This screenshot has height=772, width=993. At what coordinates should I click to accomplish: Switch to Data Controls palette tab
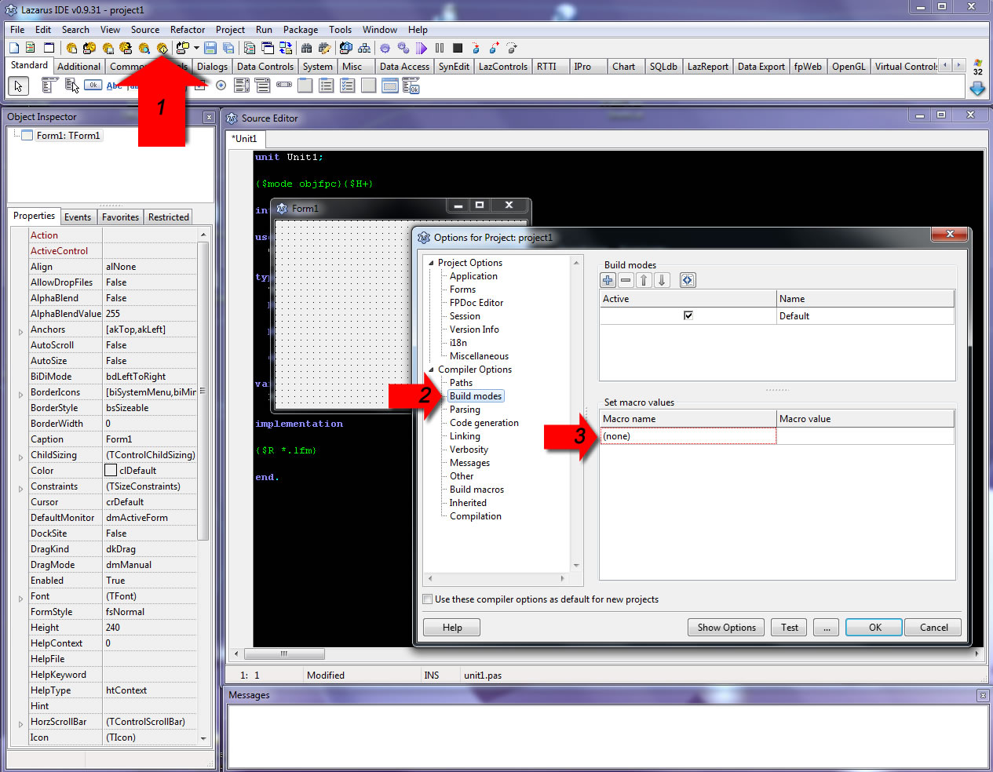click(x=265, y=67)
